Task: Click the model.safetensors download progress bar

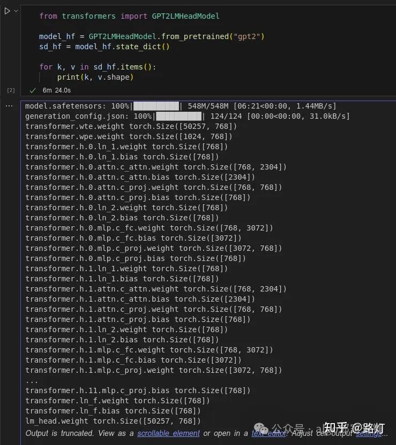Action: 156,106
